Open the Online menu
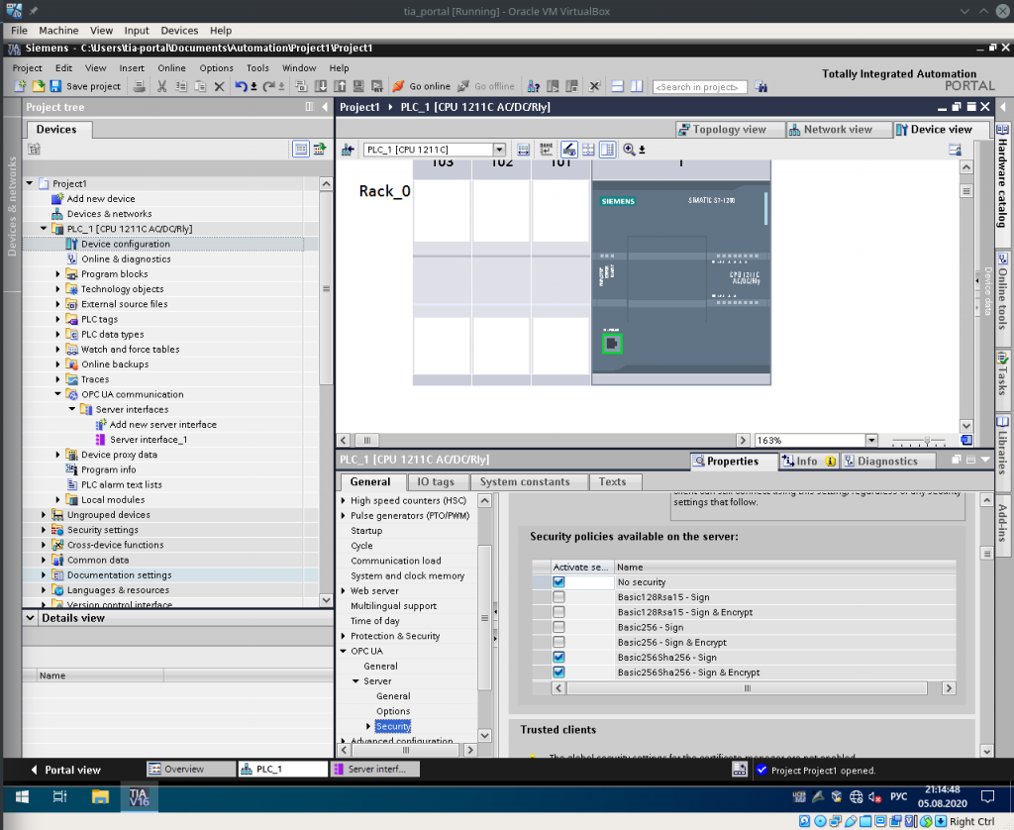1014x830 pixels. [x=171, y=68]
